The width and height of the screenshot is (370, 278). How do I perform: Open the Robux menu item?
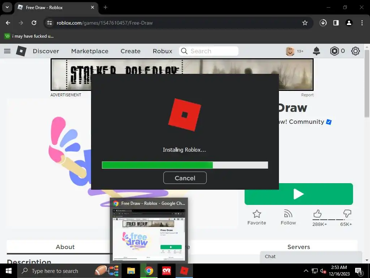[162, 51]
